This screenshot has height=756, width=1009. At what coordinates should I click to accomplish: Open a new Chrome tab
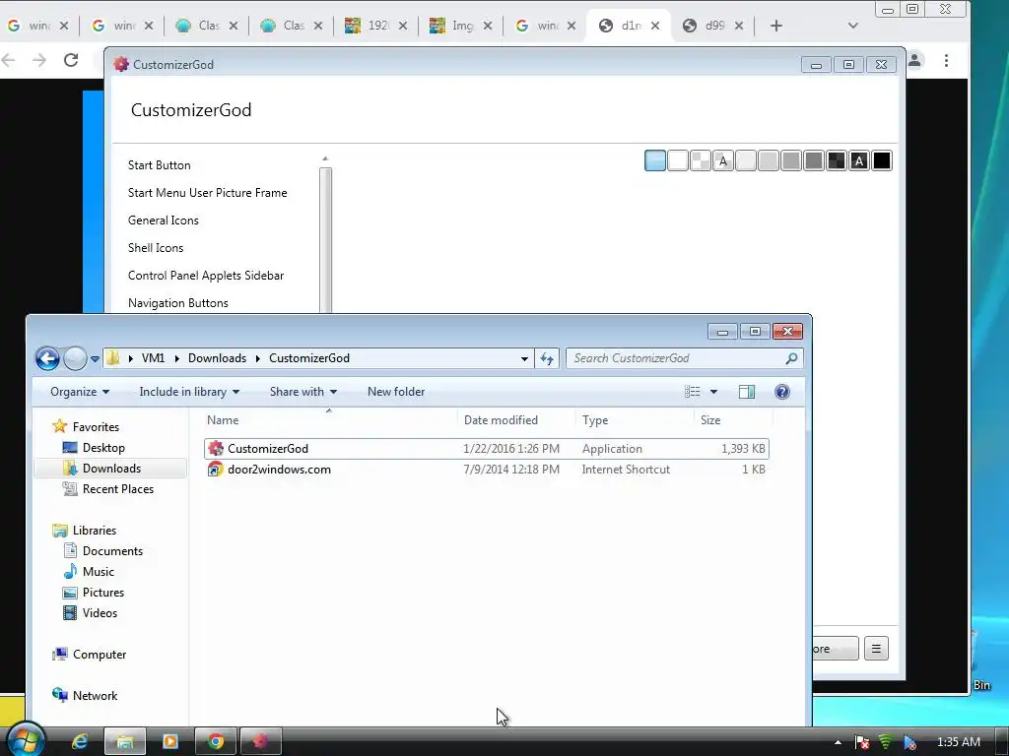coord(776,26)
